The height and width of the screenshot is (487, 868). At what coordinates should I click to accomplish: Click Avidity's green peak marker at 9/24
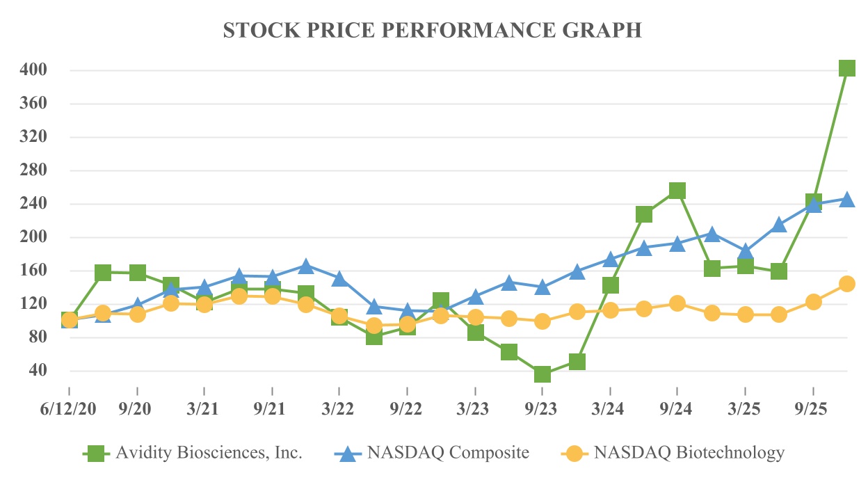point(677,191)
